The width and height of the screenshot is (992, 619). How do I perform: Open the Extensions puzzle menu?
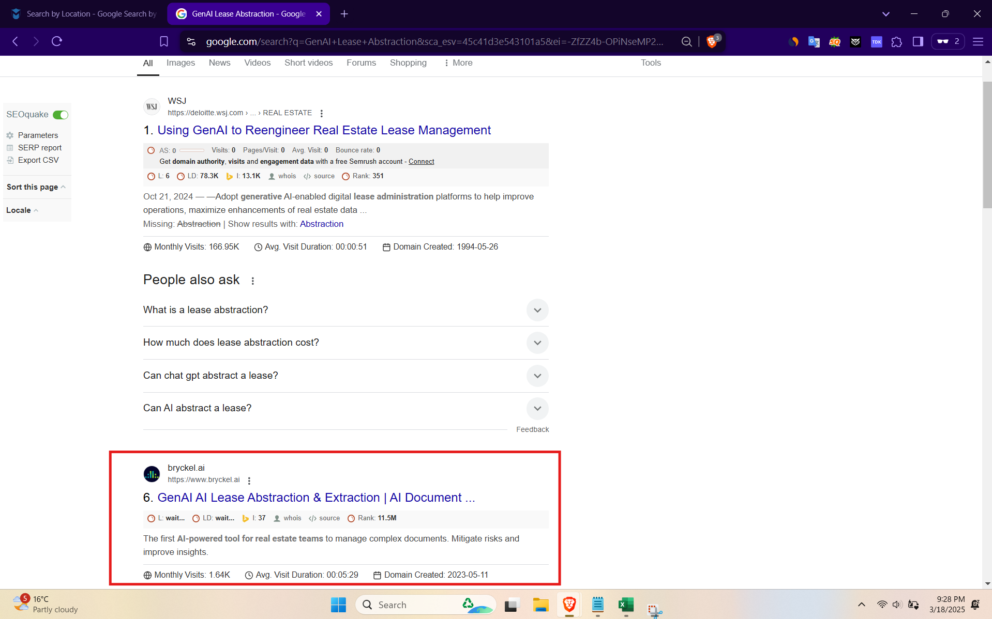(897, 41)
